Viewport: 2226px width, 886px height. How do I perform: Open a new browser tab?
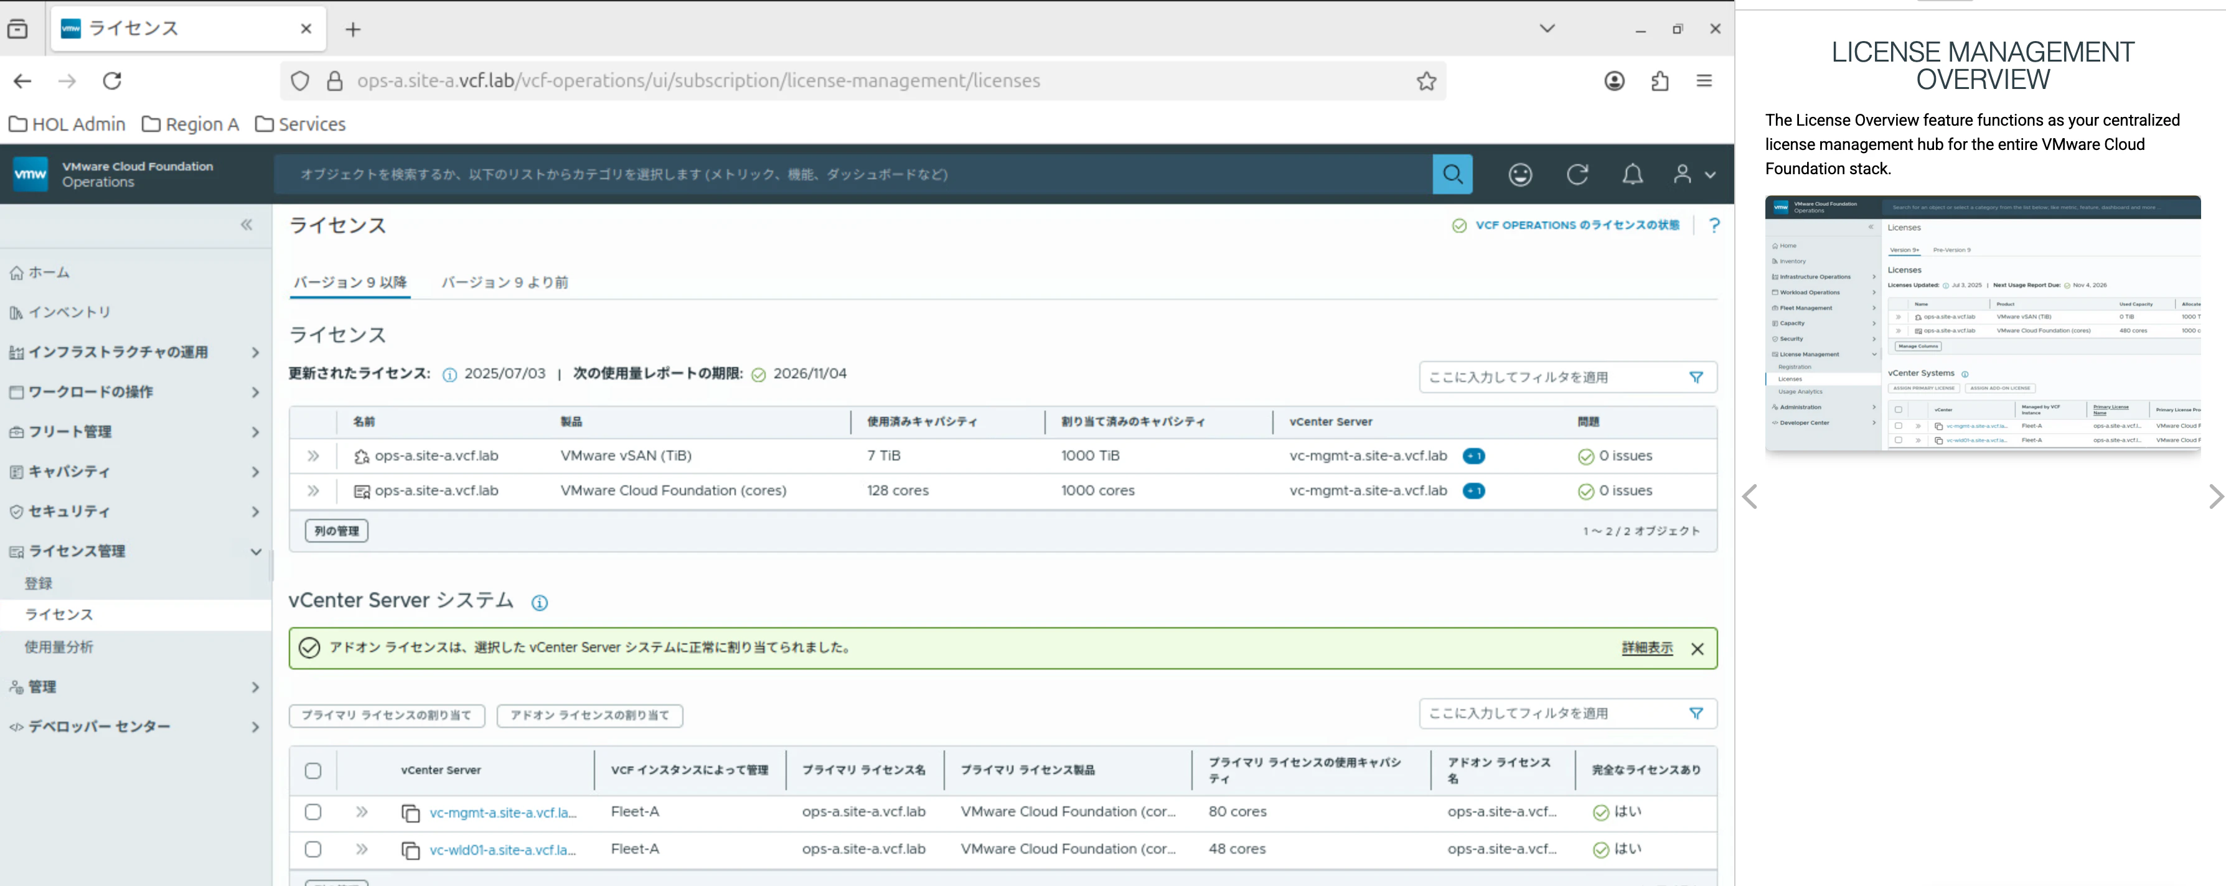tap(352, 29)
